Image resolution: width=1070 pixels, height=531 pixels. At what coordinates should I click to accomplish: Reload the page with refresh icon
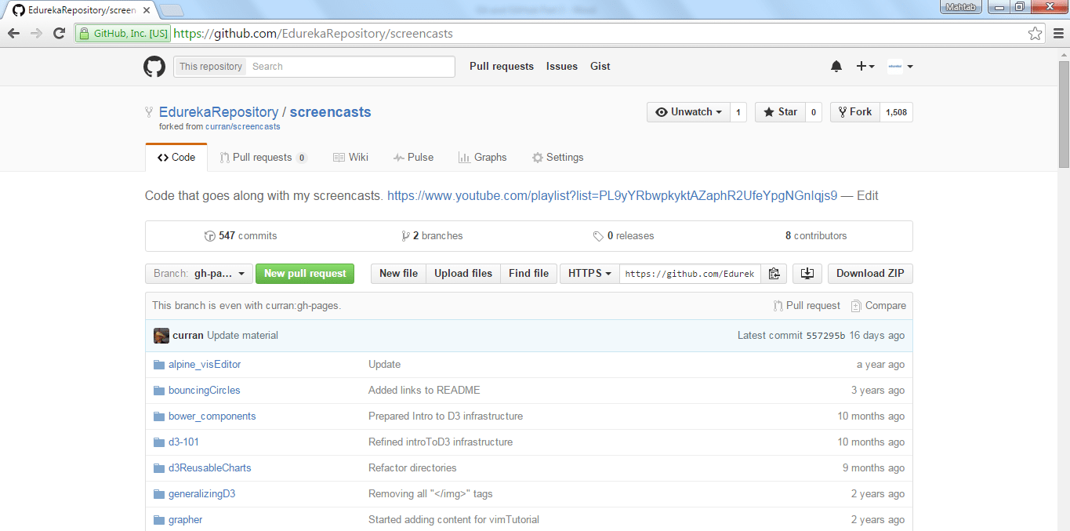59,34
